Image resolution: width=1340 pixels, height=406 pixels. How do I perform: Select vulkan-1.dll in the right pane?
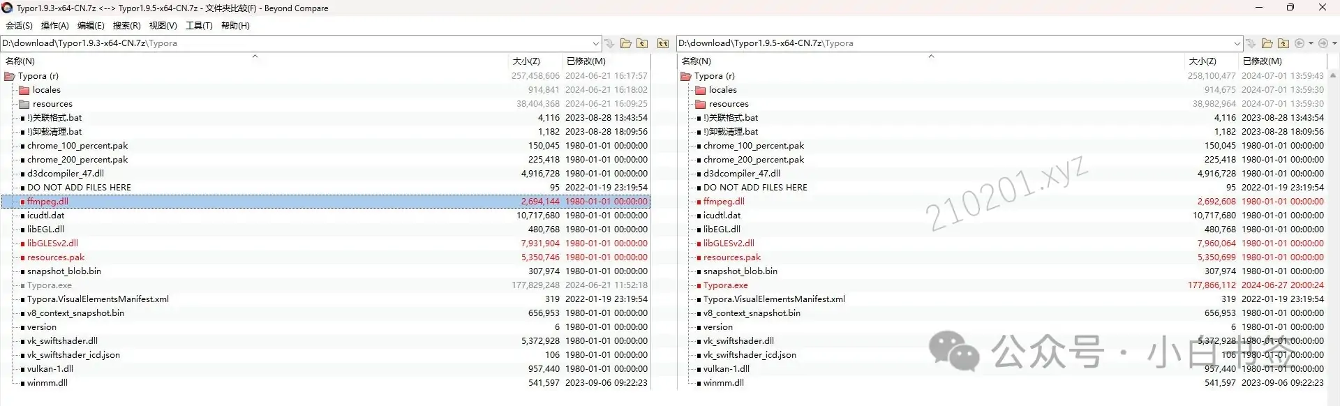[x=727, y=369]
